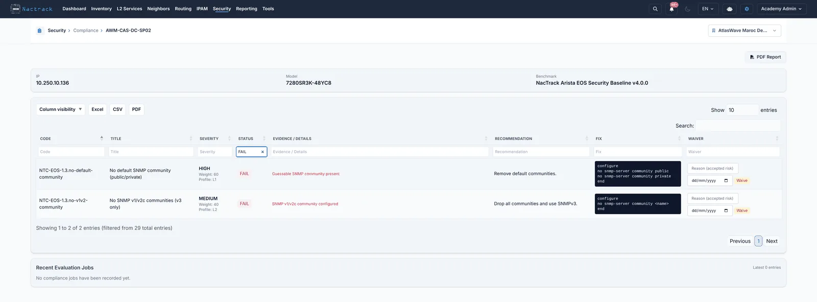The image size is (817, 302).
Task: Download the PDF Report
Action: (765, 57)
